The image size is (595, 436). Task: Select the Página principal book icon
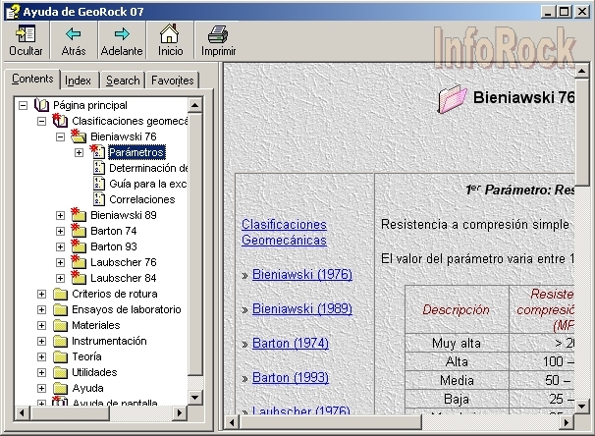(41, 105)
